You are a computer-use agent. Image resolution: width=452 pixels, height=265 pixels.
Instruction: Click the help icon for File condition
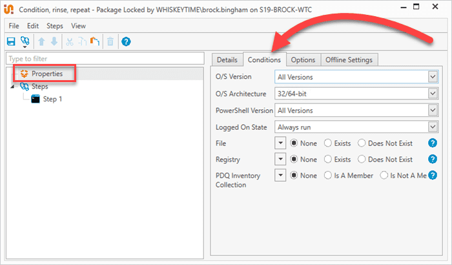click(x=433, y=143)
